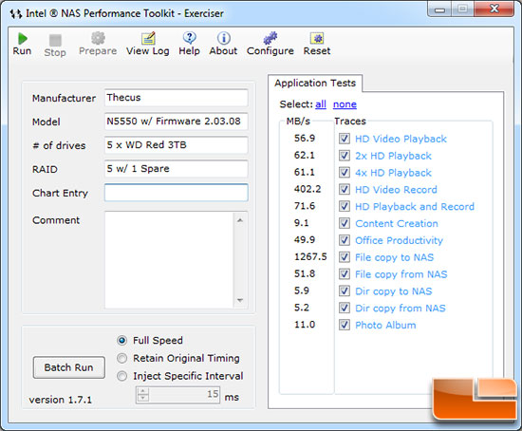Click the version 1.7.1 text

(x=60, y=400)
